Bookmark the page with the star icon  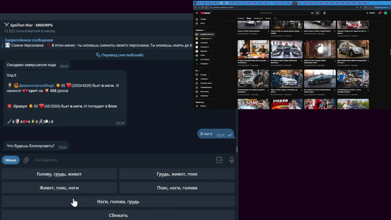(x=360, y=7)
